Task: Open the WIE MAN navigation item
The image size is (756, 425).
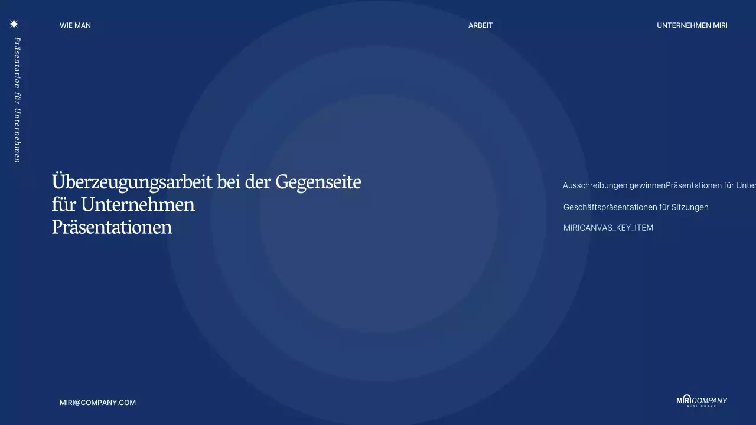Action: [75, 25]
